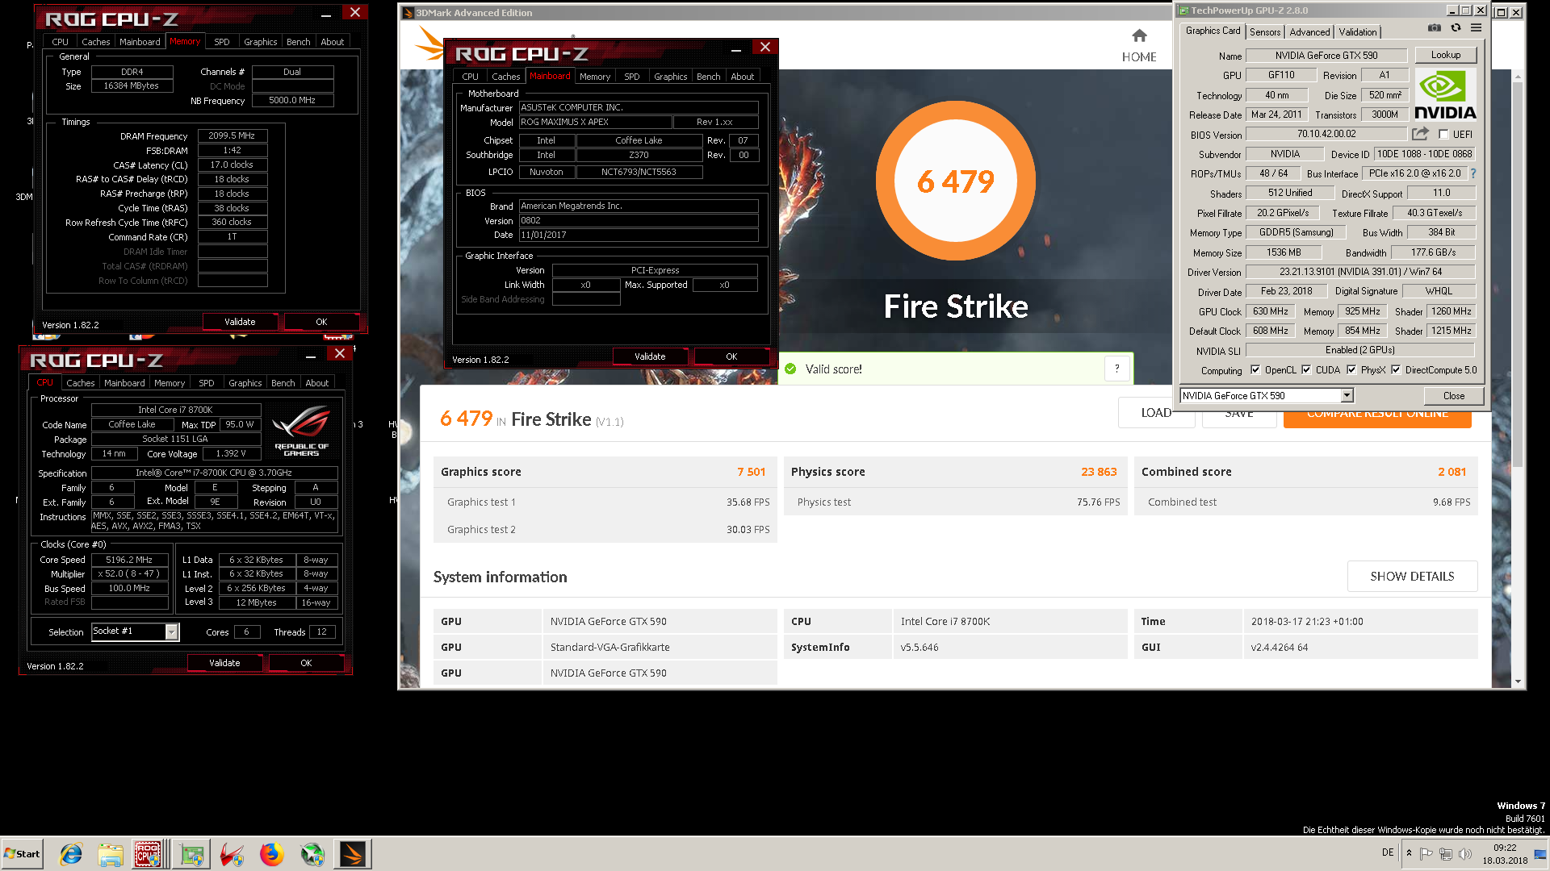Toggle the UEFI checkbox in GPU-Z
Screen dimensions: 1550x871
pos(1443,135)
